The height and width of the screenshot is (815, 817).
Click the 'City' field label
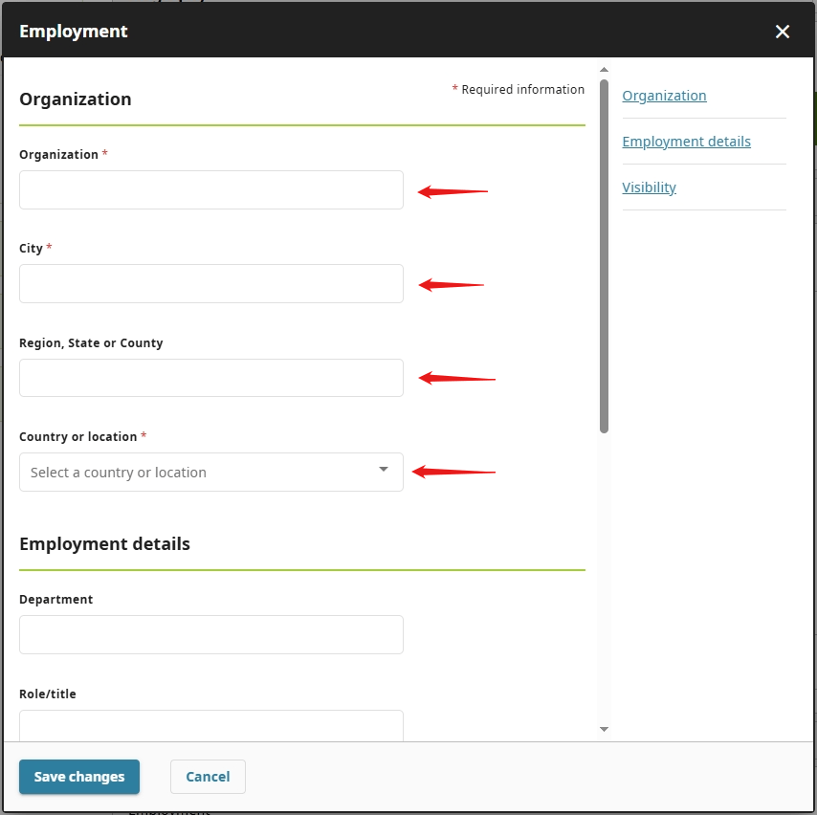point(32,248)
